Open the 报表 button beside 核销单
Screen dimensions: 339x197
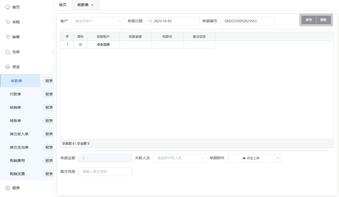pyautogui.click(x=49, y=107)
